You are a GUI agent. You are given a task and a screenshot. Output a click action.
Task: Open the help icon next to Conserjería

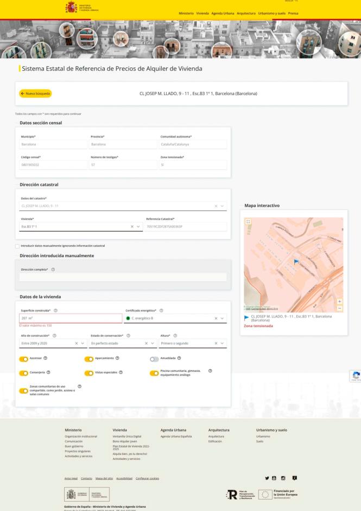click(48, 372)
